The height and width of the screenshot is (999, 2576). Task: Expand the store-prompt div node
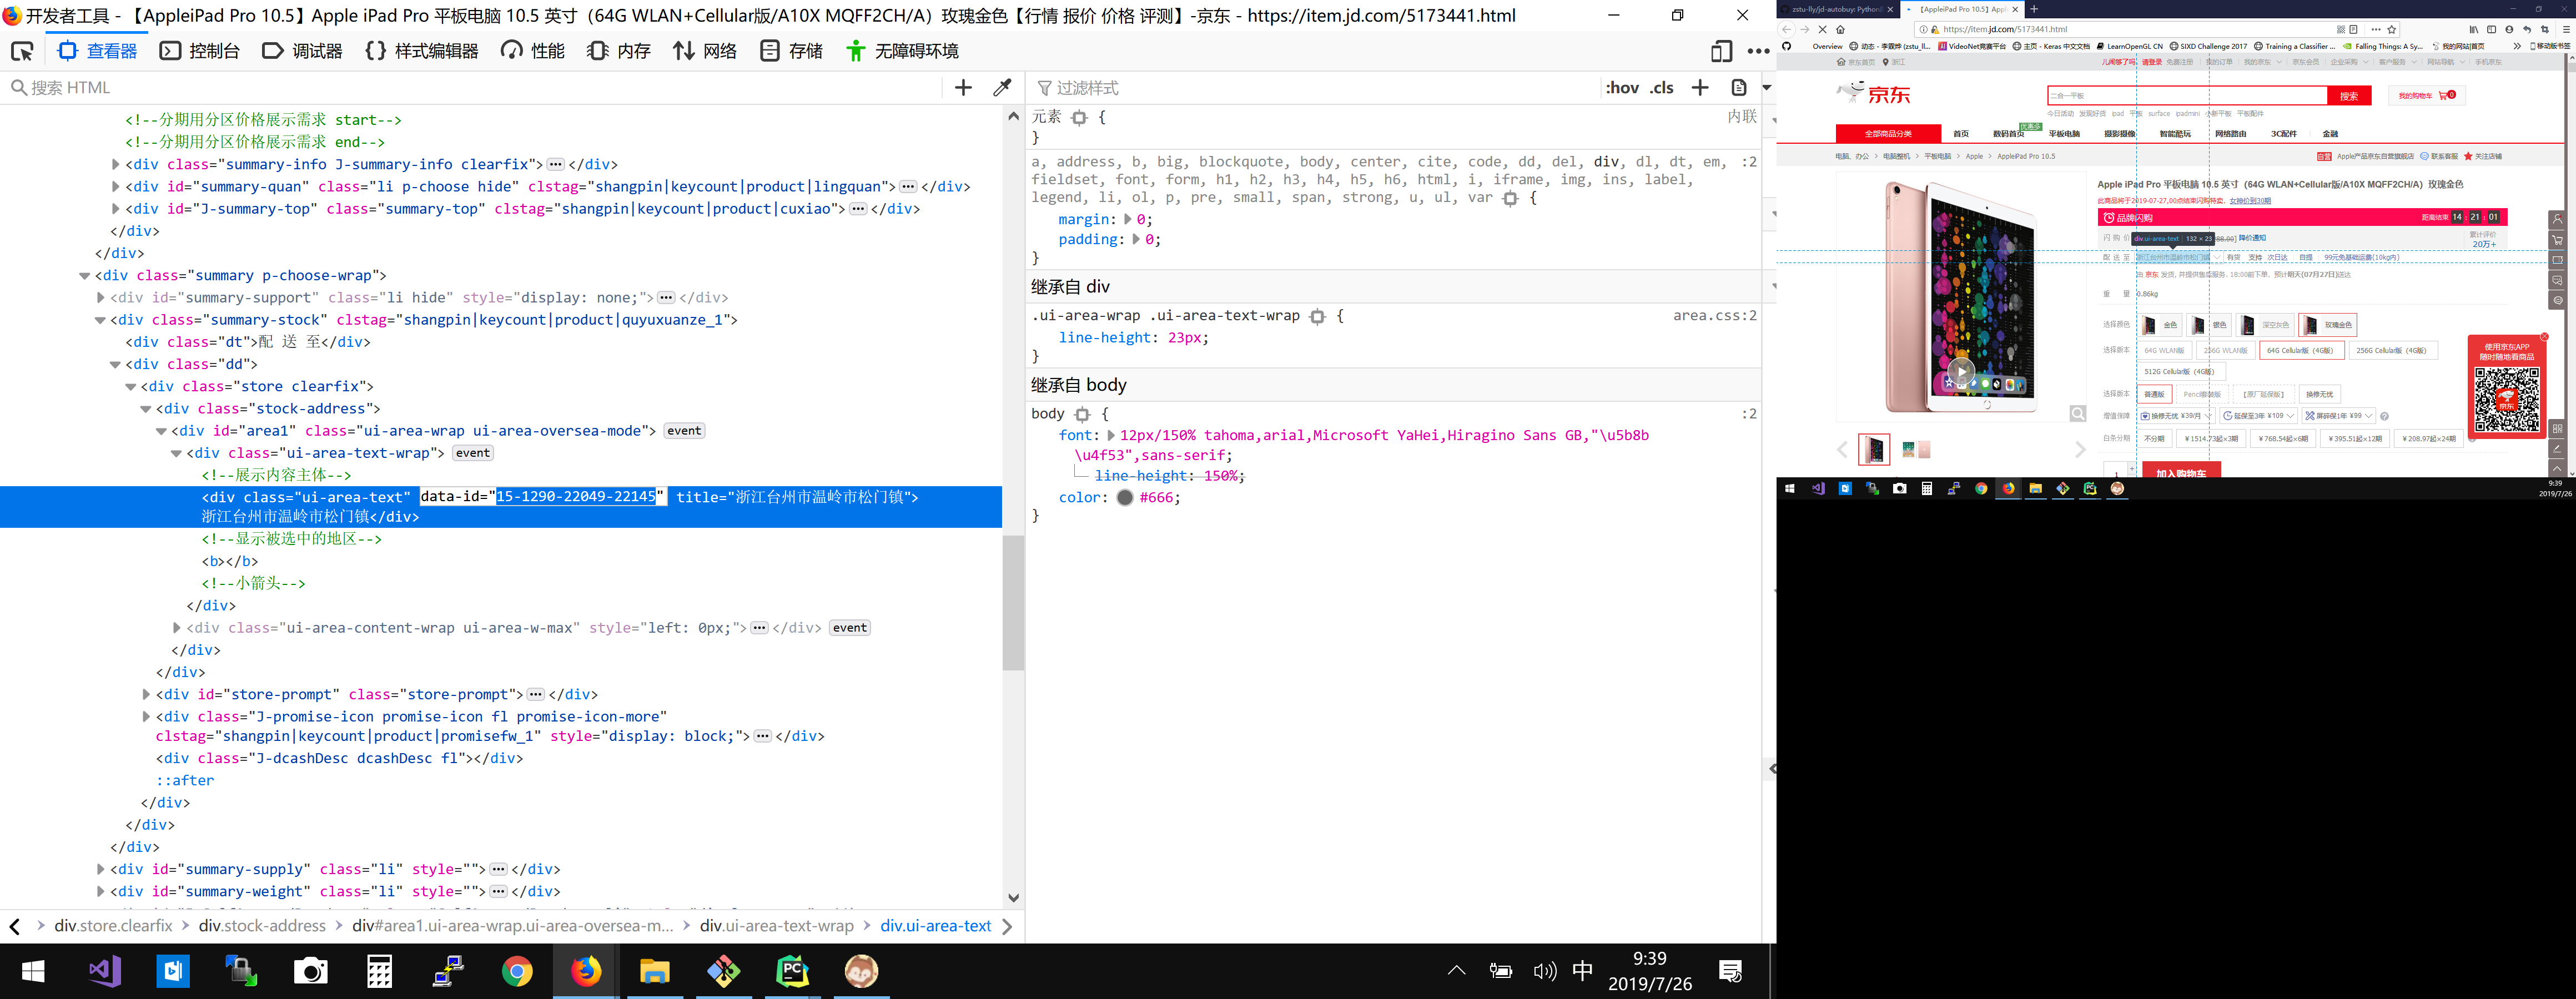146,694
